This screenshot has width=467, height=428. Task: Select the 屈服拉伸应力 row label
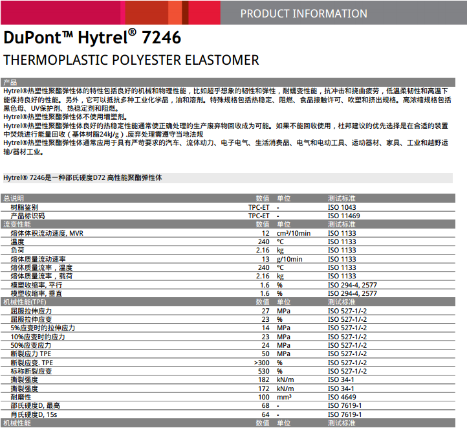(31, 311)
